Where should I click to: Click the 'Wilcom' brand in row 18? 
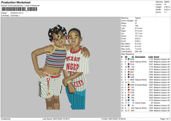pyautogui.click(x=157, y=103)
